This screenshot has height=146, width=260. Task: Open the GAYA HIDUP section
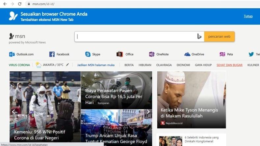click(x=203, y=65)
